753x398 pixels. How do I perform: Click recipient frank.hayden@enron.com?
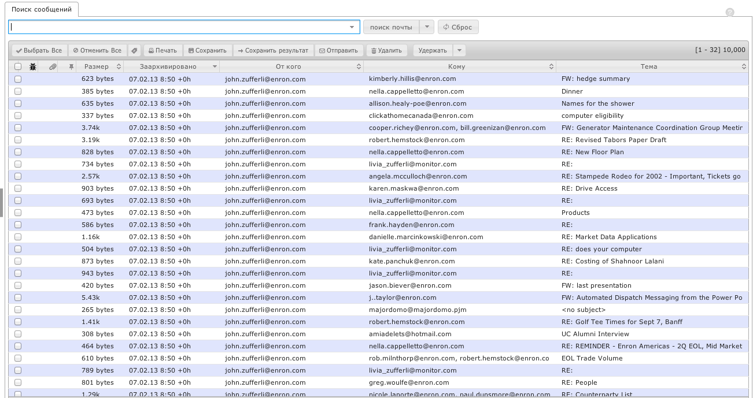tap(412, 225)
